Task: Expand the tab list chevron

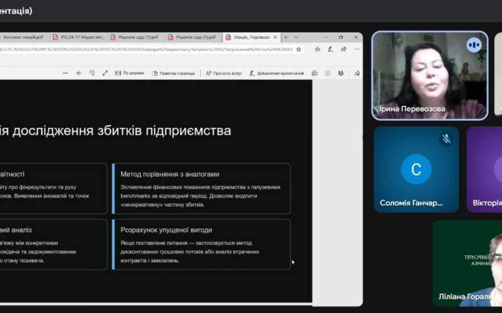Action: [296, 38]
